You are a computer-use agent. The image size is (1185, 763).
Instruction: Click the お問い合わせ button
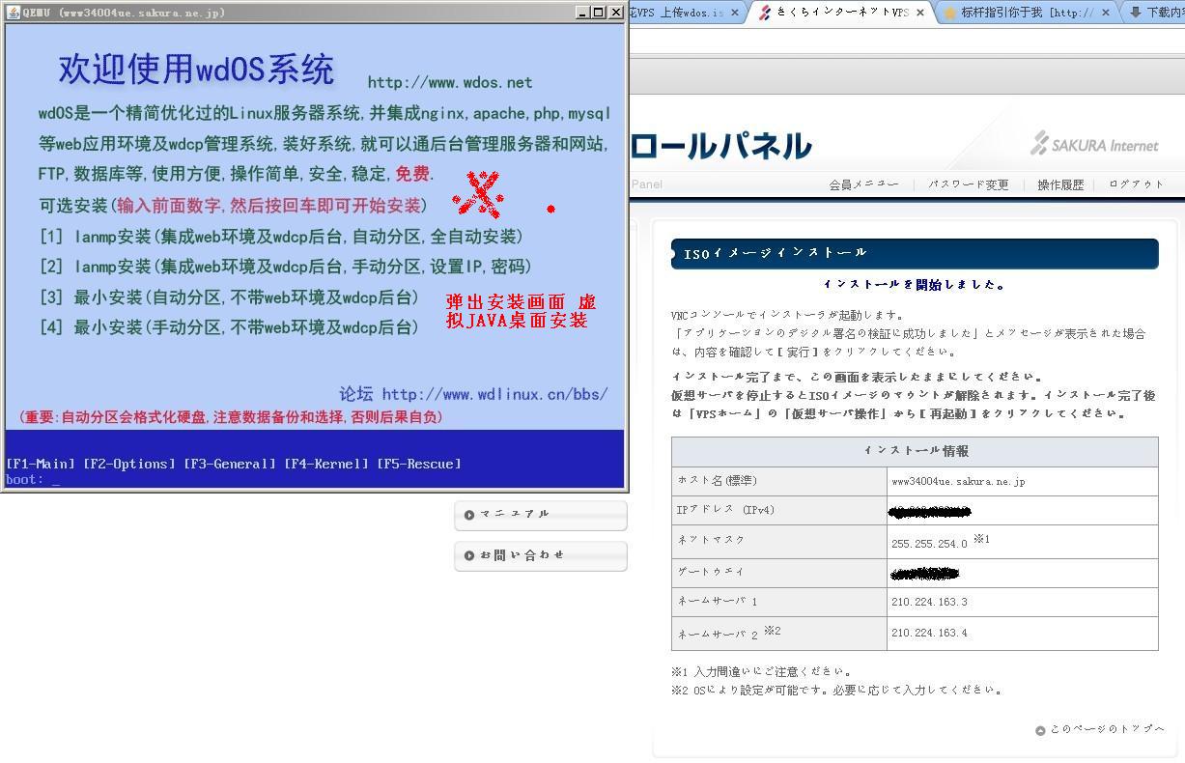[x=541, y=556]
